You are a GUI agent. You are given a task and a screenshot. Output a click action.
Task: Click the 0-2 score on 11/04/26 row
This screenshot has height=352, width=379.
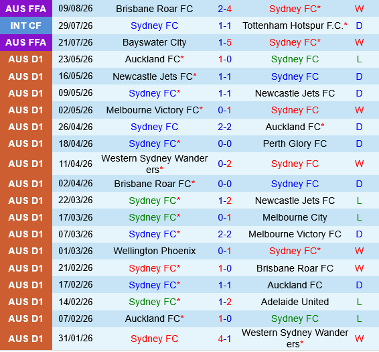[x=224, y=164]
